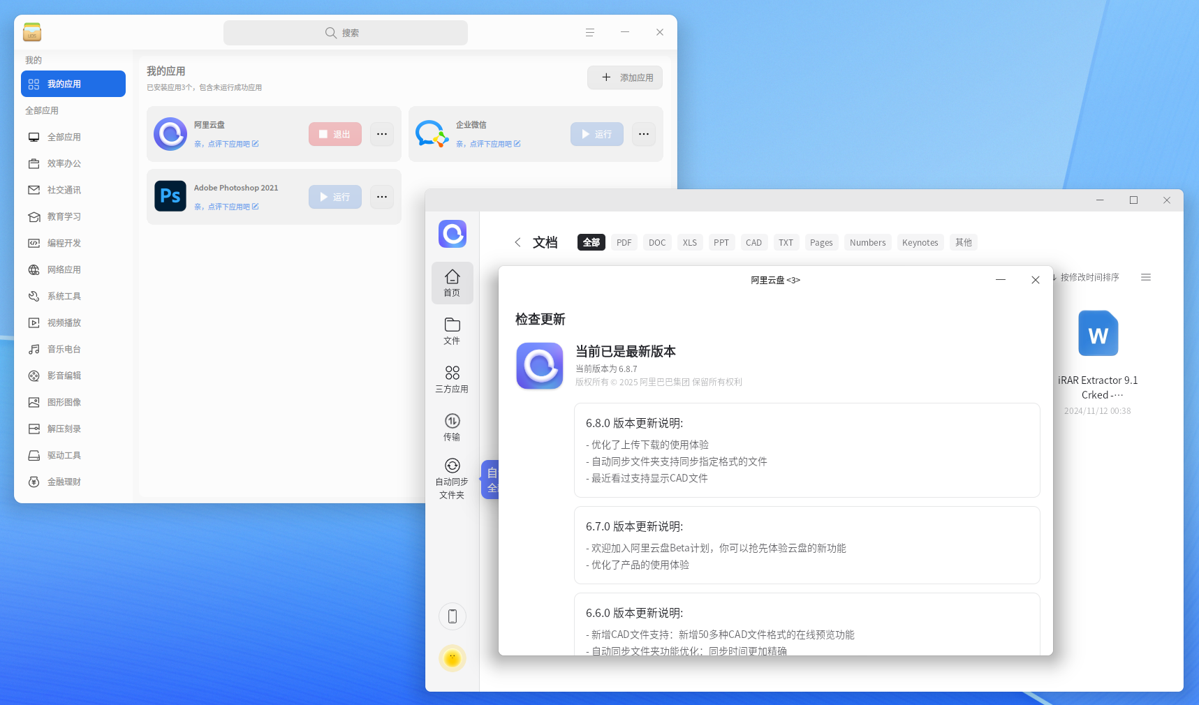Click the Adobe Photoshop 2021 Ps icon

pos(170,196)
